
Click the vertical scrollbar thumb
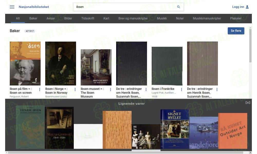(x=250, y=46)
